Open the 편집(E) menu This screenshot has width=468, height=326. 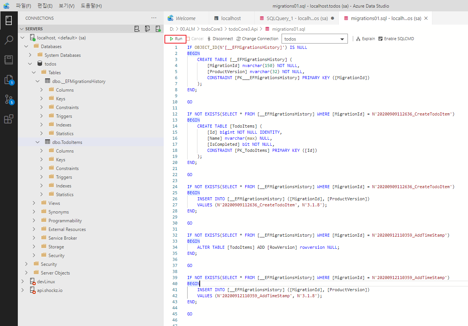[x=45, y=6]
